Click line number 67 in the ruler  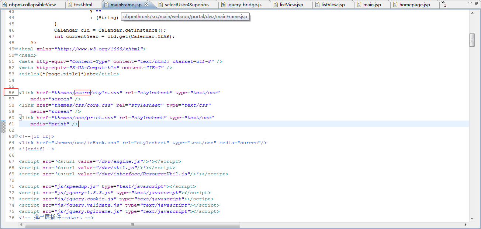(x=11, y=161)
